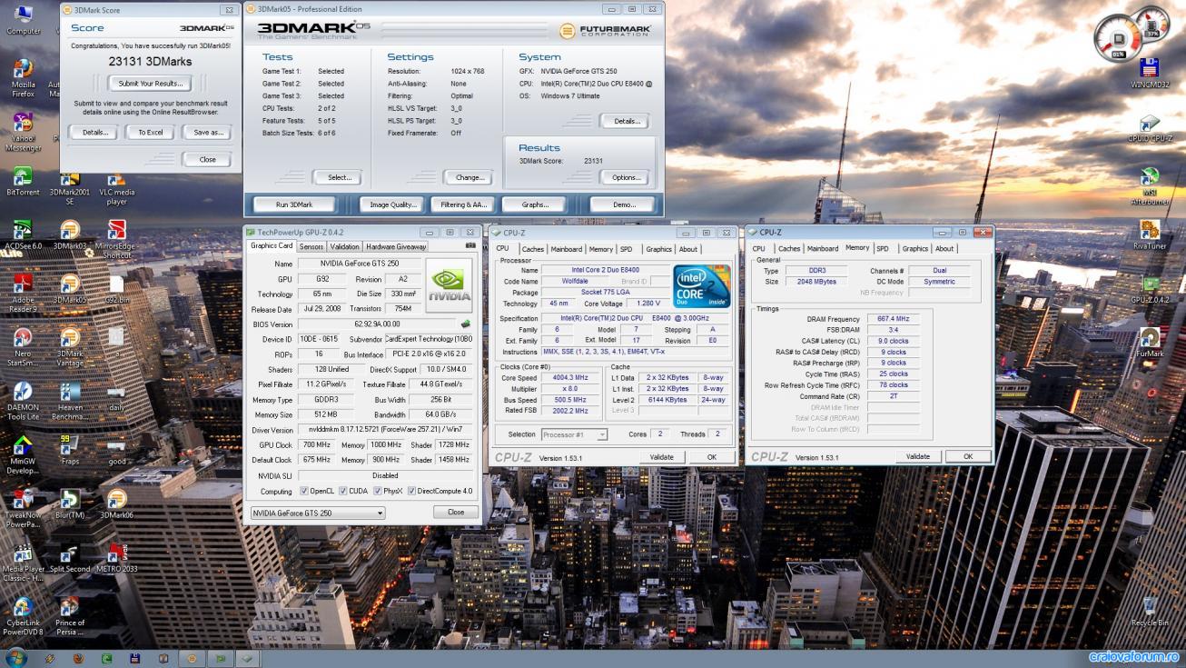Launch the METRO 2033 desktop shortcut
1186x668 pixels.
point(116,557)
